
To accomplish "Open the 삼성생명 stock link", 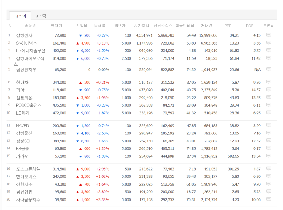I will (x=24, y=192).
